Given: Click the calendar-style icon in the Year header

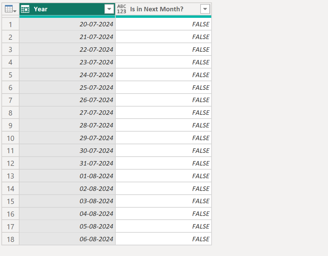Looking at the screenshot, I should click(x=25, y=9).
